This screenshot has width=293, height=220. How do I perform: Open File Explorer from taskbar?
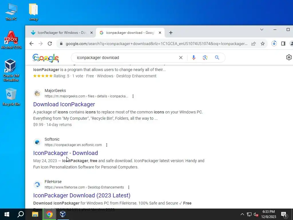(35, 214)
